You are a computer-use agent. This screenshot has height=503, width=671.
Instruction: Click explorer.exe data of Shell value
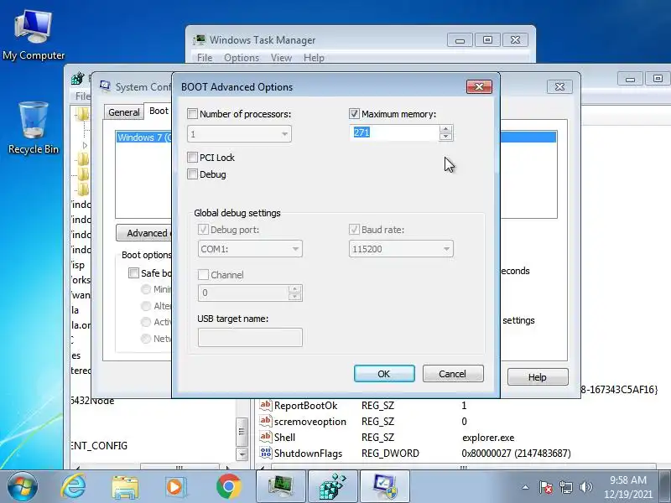pos(488,438)
